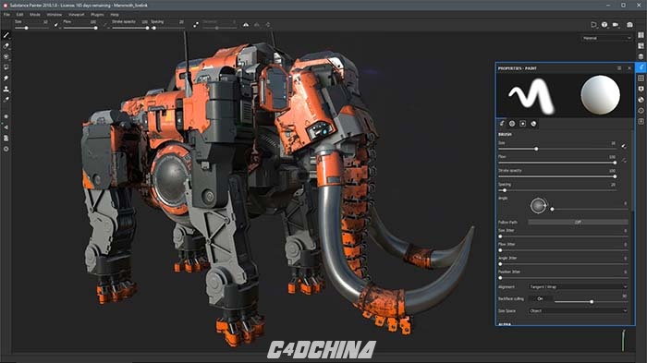
Task: Open the Plugins menu
Action: pos(97,15)
